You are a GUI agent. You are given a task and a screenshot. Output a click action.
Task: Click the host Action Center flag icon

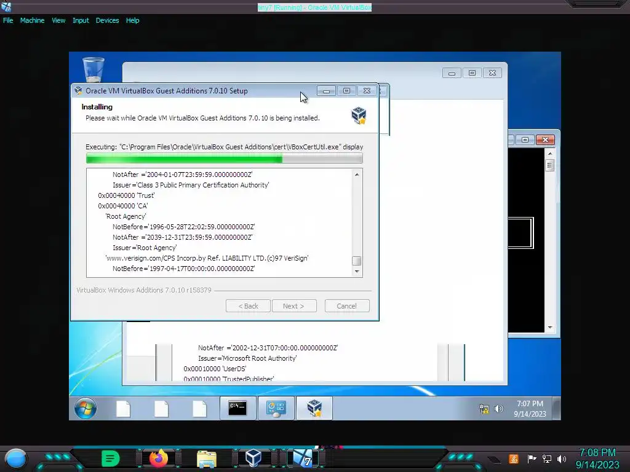(x=532, y=458)
